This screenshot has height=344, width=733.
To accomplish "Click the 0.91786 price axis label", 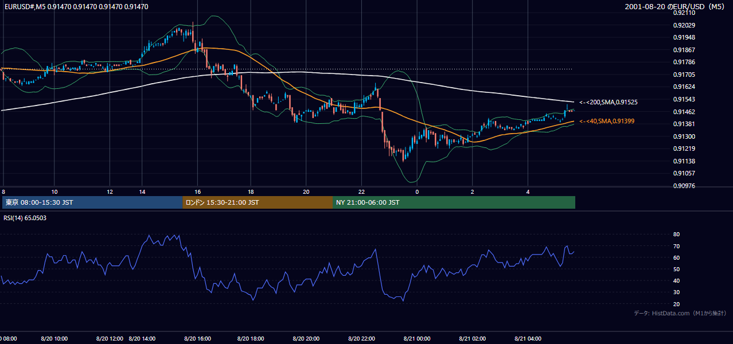I will [685, 62].
